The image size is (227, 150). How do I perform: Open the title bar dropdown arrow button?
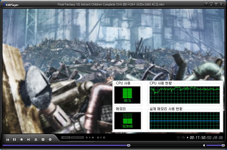pos(206,4)
